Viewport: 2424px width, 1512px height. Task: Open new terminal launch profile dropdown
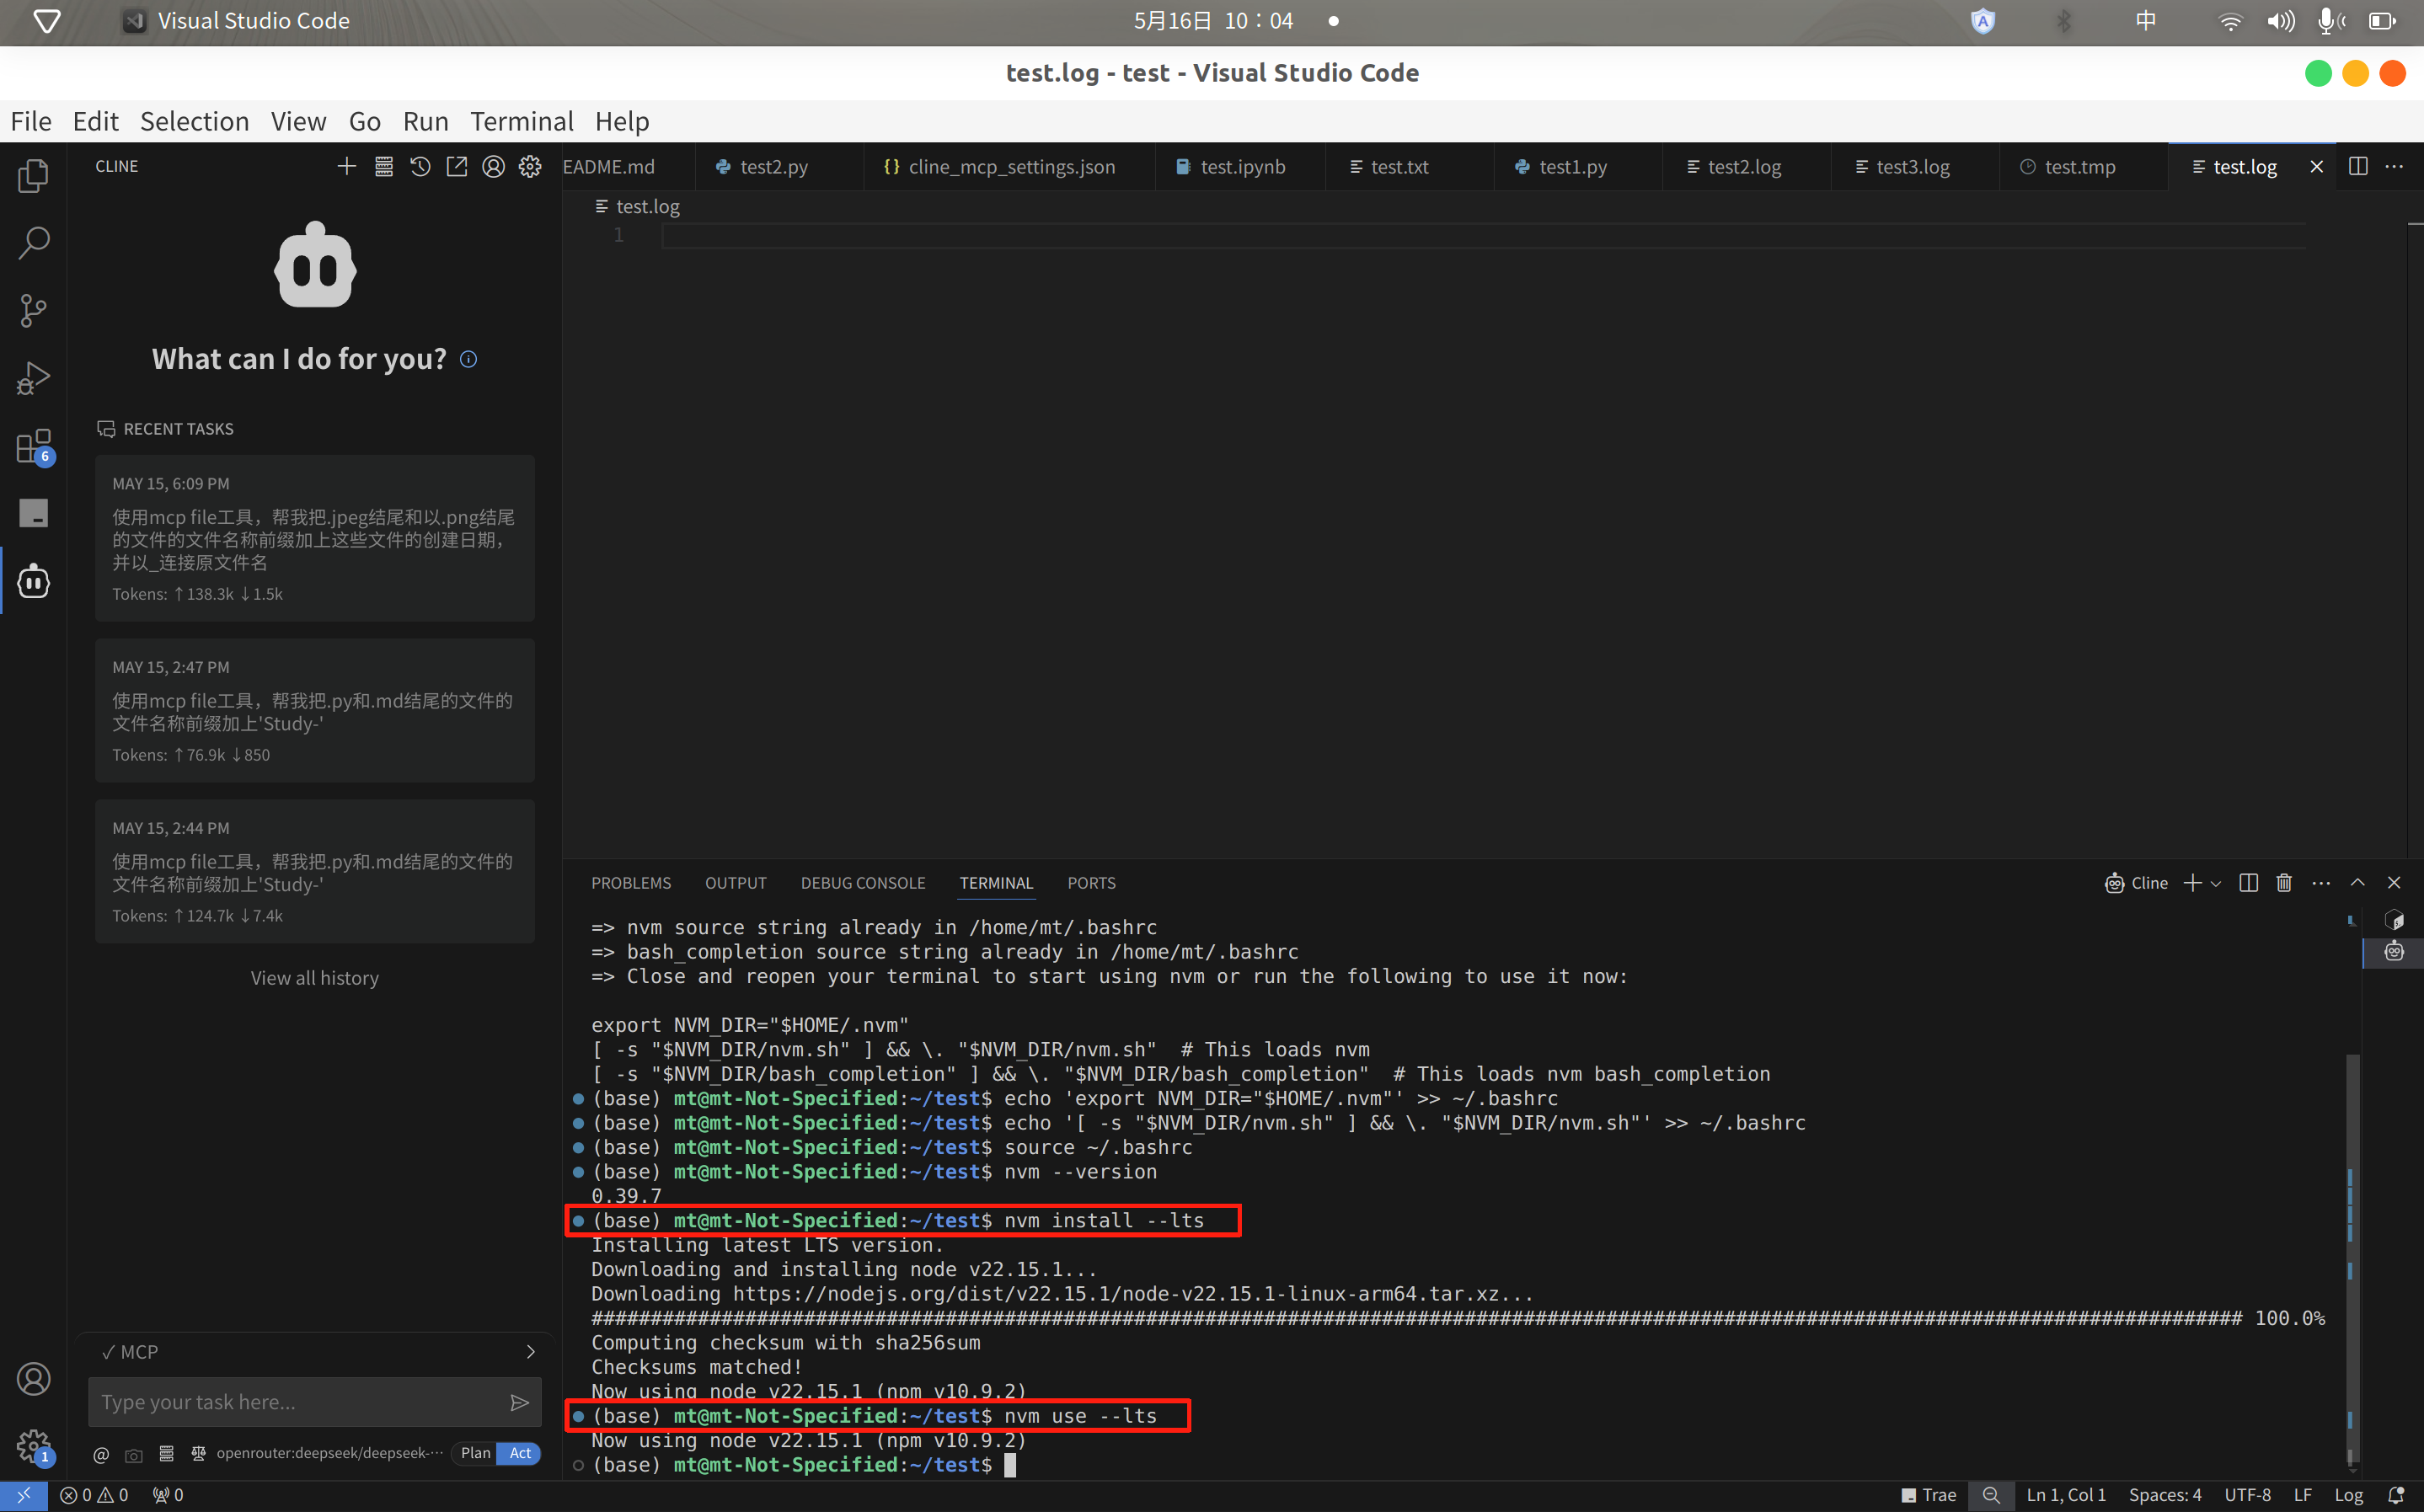click(x=2216, y=883)
